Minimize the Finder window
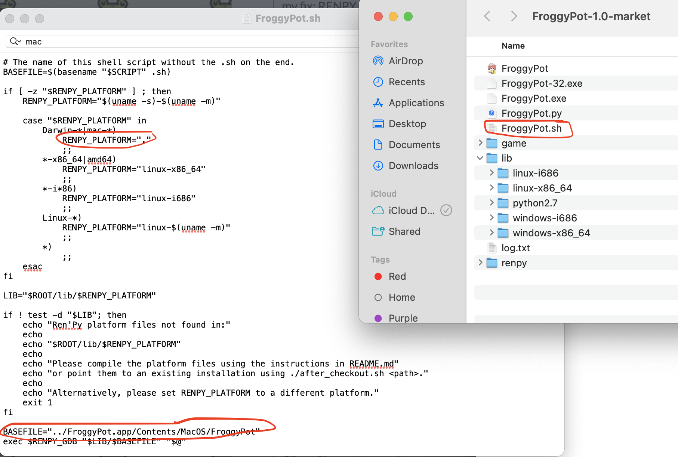Screen dimensions: 678x457 click(x=393, y=16)
